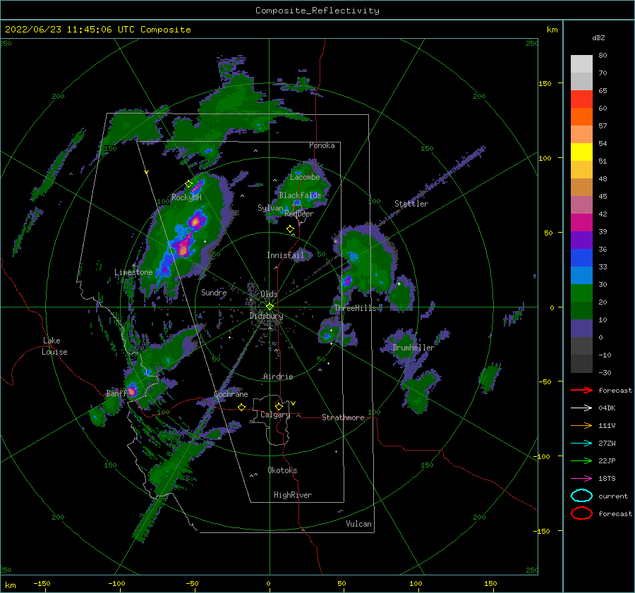Select the magenta 39-42 dBZ color swatch

click(581, 223)
